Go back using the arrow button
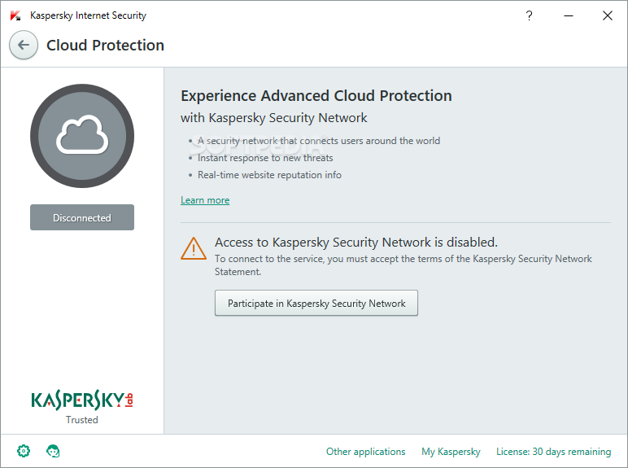 24,45
